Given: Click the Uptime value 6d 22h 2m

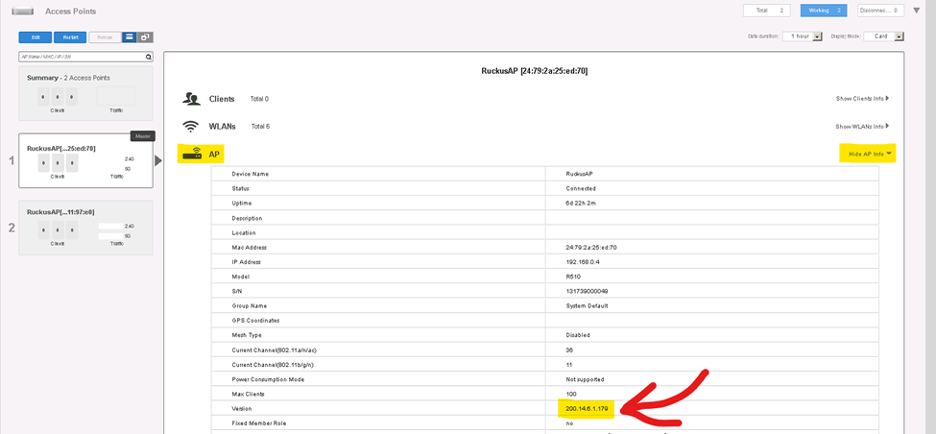Looking at the screenshot, I should click(581, 204).
